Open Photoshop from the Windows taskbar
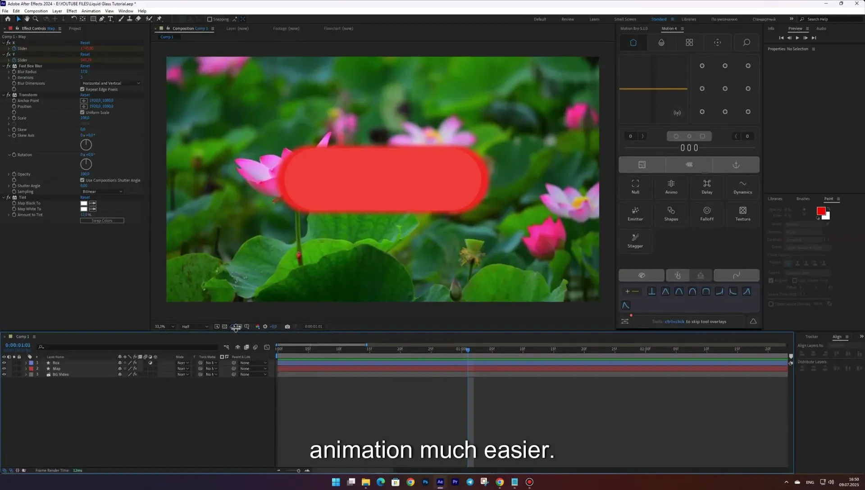The width and height of the screenshot is (865, 490). (x=425, y=482)
